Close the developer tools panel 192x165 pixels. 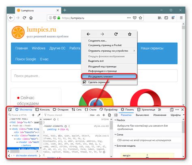(182, 110)
